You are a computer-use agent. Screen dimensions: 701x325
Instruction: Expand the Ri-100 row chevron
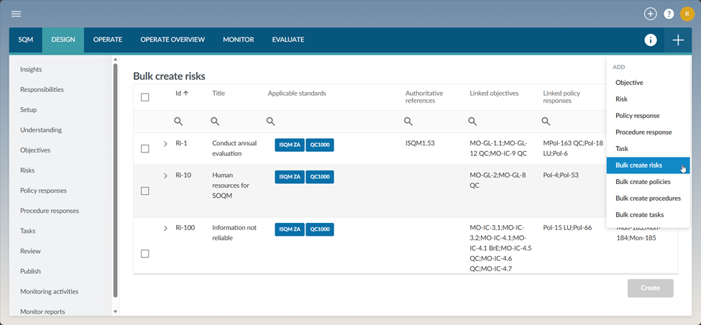click(x=165, y=228)
